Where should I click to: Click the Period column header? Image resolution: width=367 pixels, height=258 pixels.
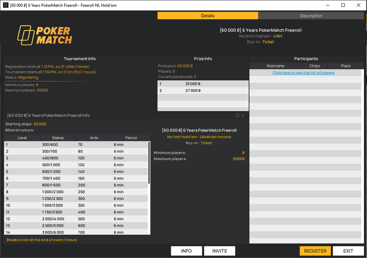131,138
